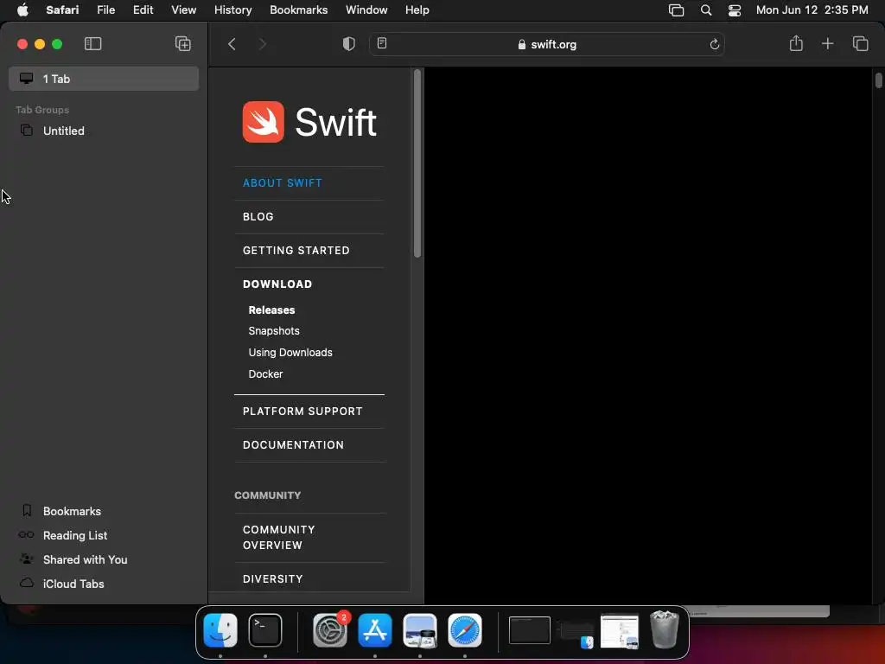
Task: Open the white minimized window in the Dock
Action: click(619, 630)
